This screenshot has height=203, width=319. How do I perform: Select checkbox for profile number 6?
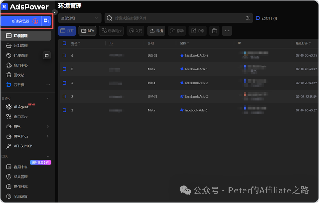click(65, 55)
